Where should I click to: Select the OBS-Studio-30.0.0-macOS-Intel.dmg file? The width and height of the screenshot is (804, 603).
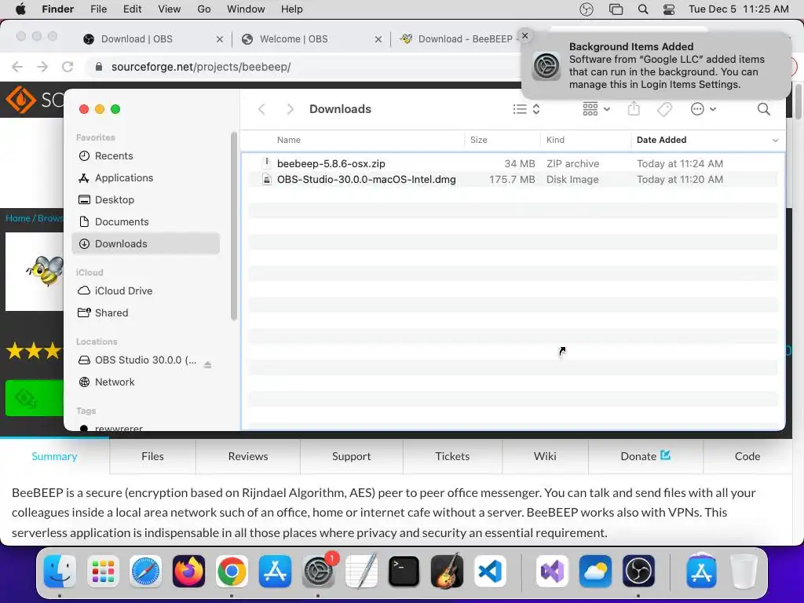(x=513, y=180)
